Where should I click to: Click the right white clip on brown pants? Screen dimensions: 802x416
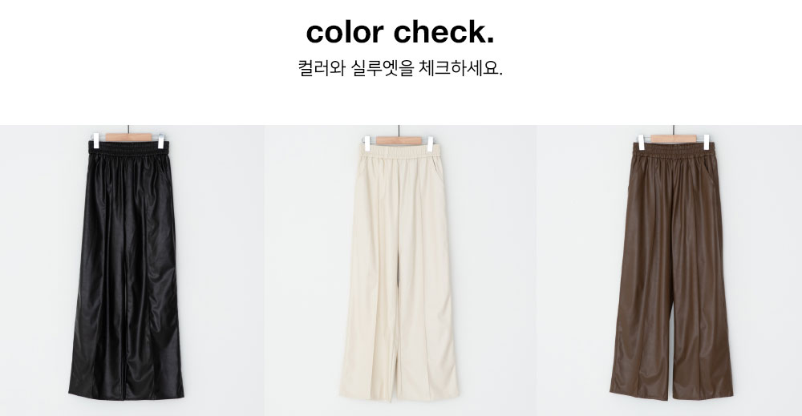707,142
